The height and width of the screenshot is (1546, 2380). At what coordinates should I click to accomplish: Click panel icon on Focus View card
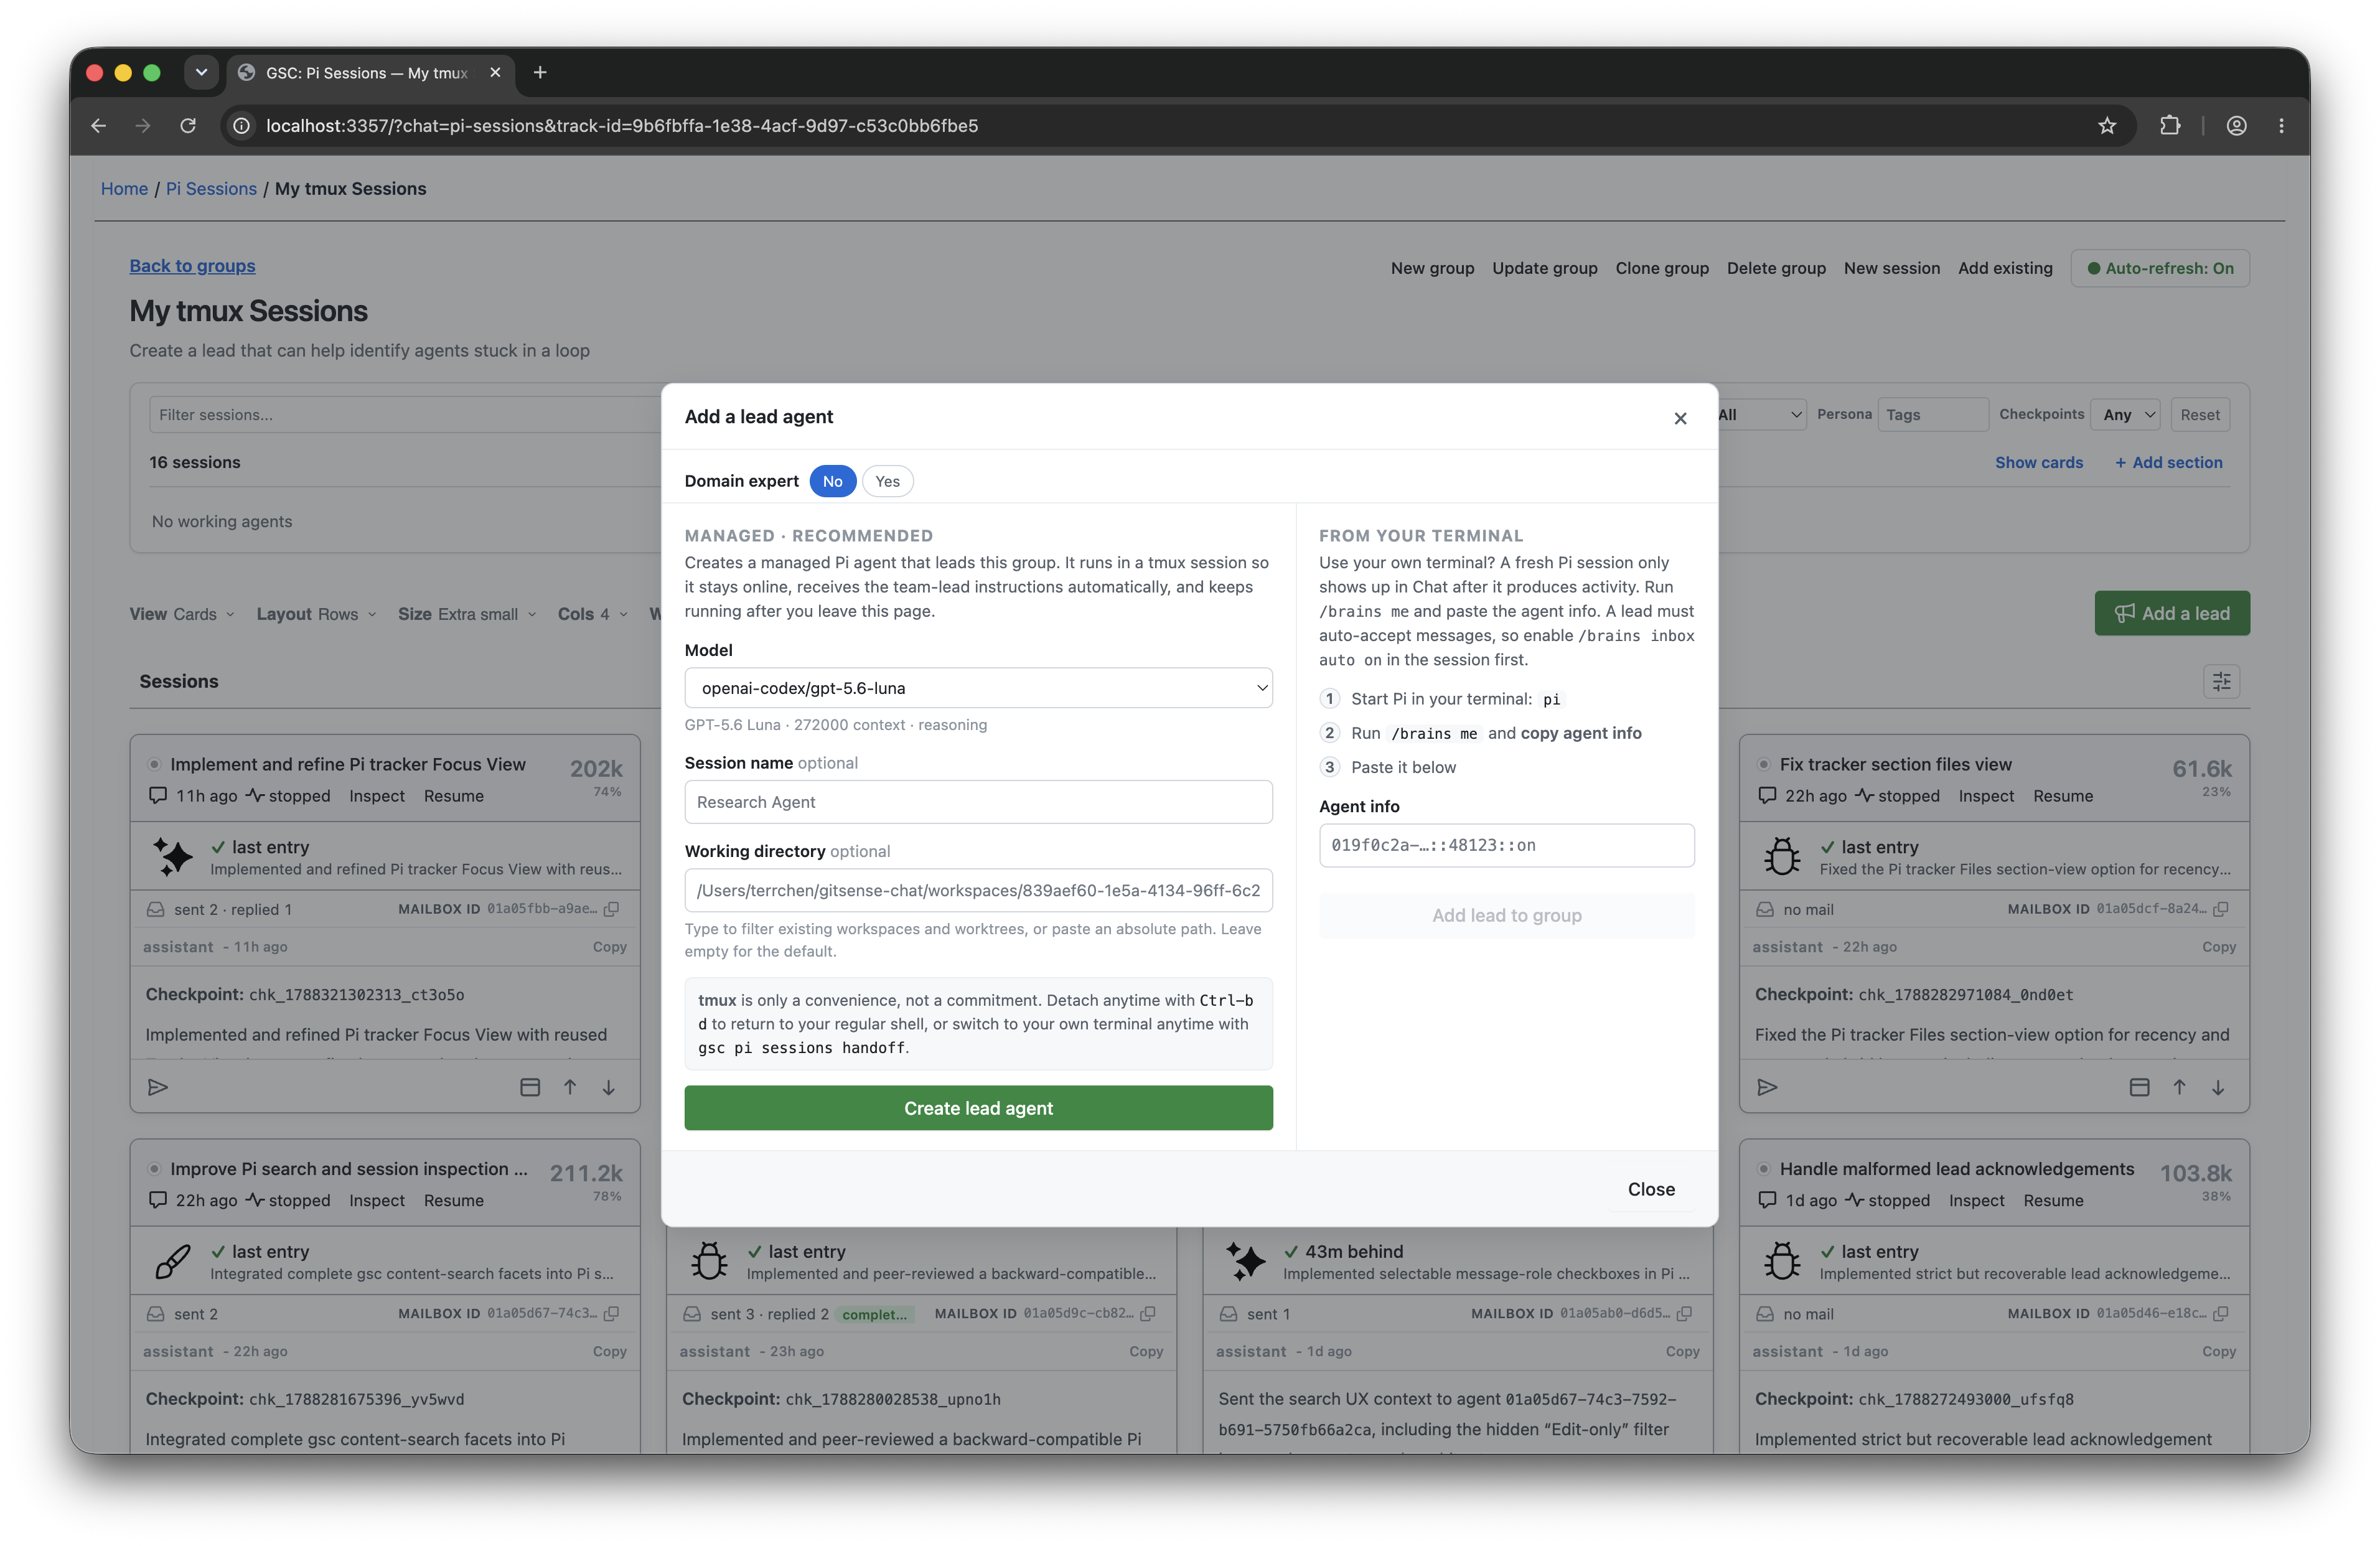[x=530, y=1087]
